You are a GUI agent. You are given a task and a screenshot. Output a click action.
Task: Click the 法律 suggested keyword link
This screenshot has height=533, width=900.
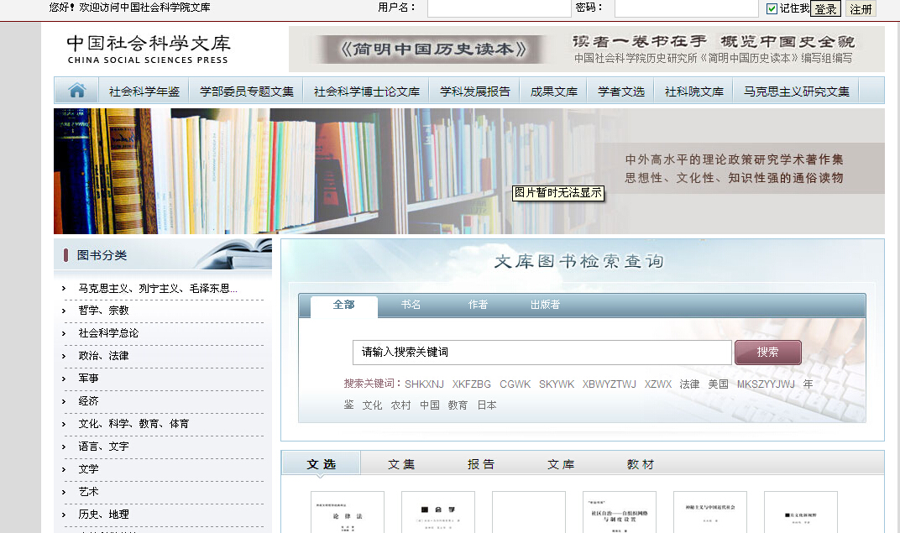pyautogui.click(x=689, y=384)
